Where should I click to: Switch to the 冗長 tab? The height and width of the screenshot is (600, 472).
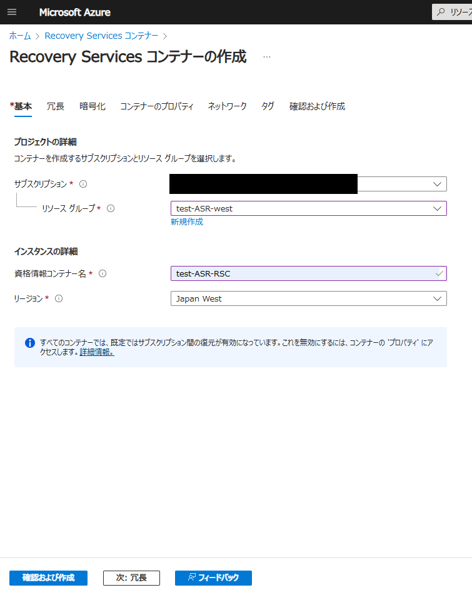point(56,106)
